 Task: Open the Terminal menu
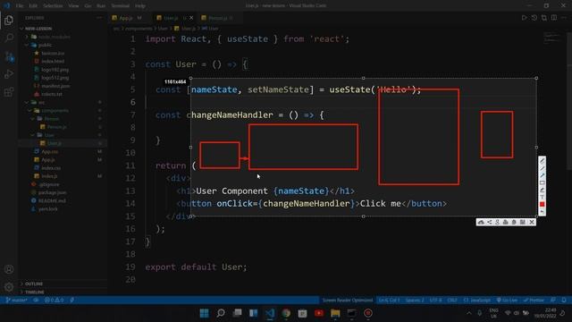click(x=121, y=6)
